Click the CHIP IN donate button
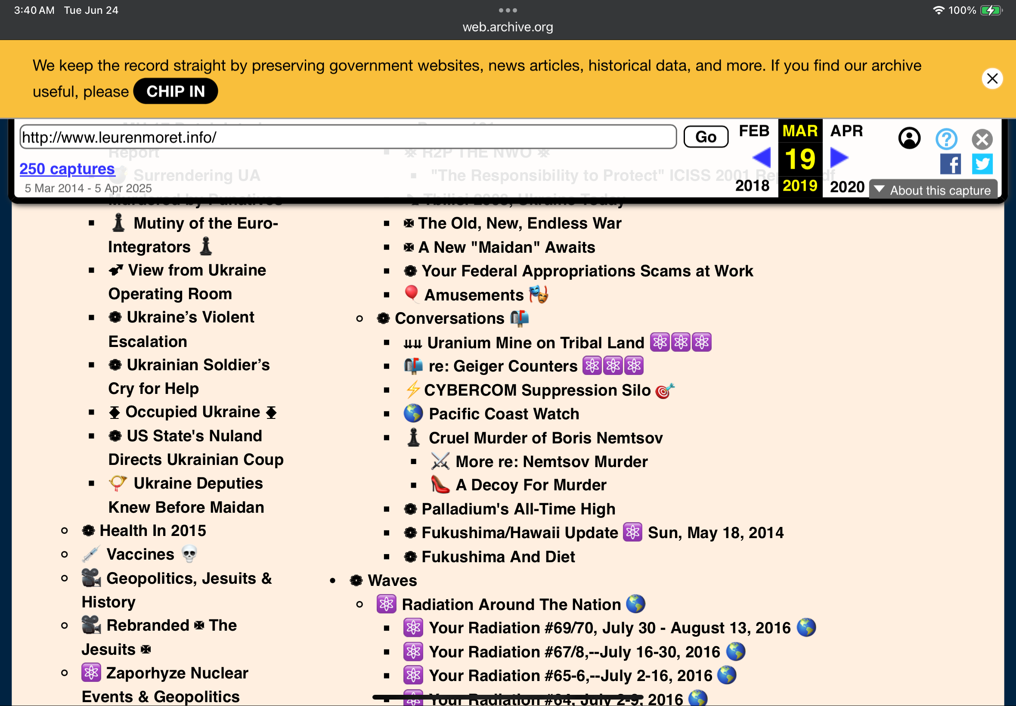1016x706 pixels. tap(176, 91)
